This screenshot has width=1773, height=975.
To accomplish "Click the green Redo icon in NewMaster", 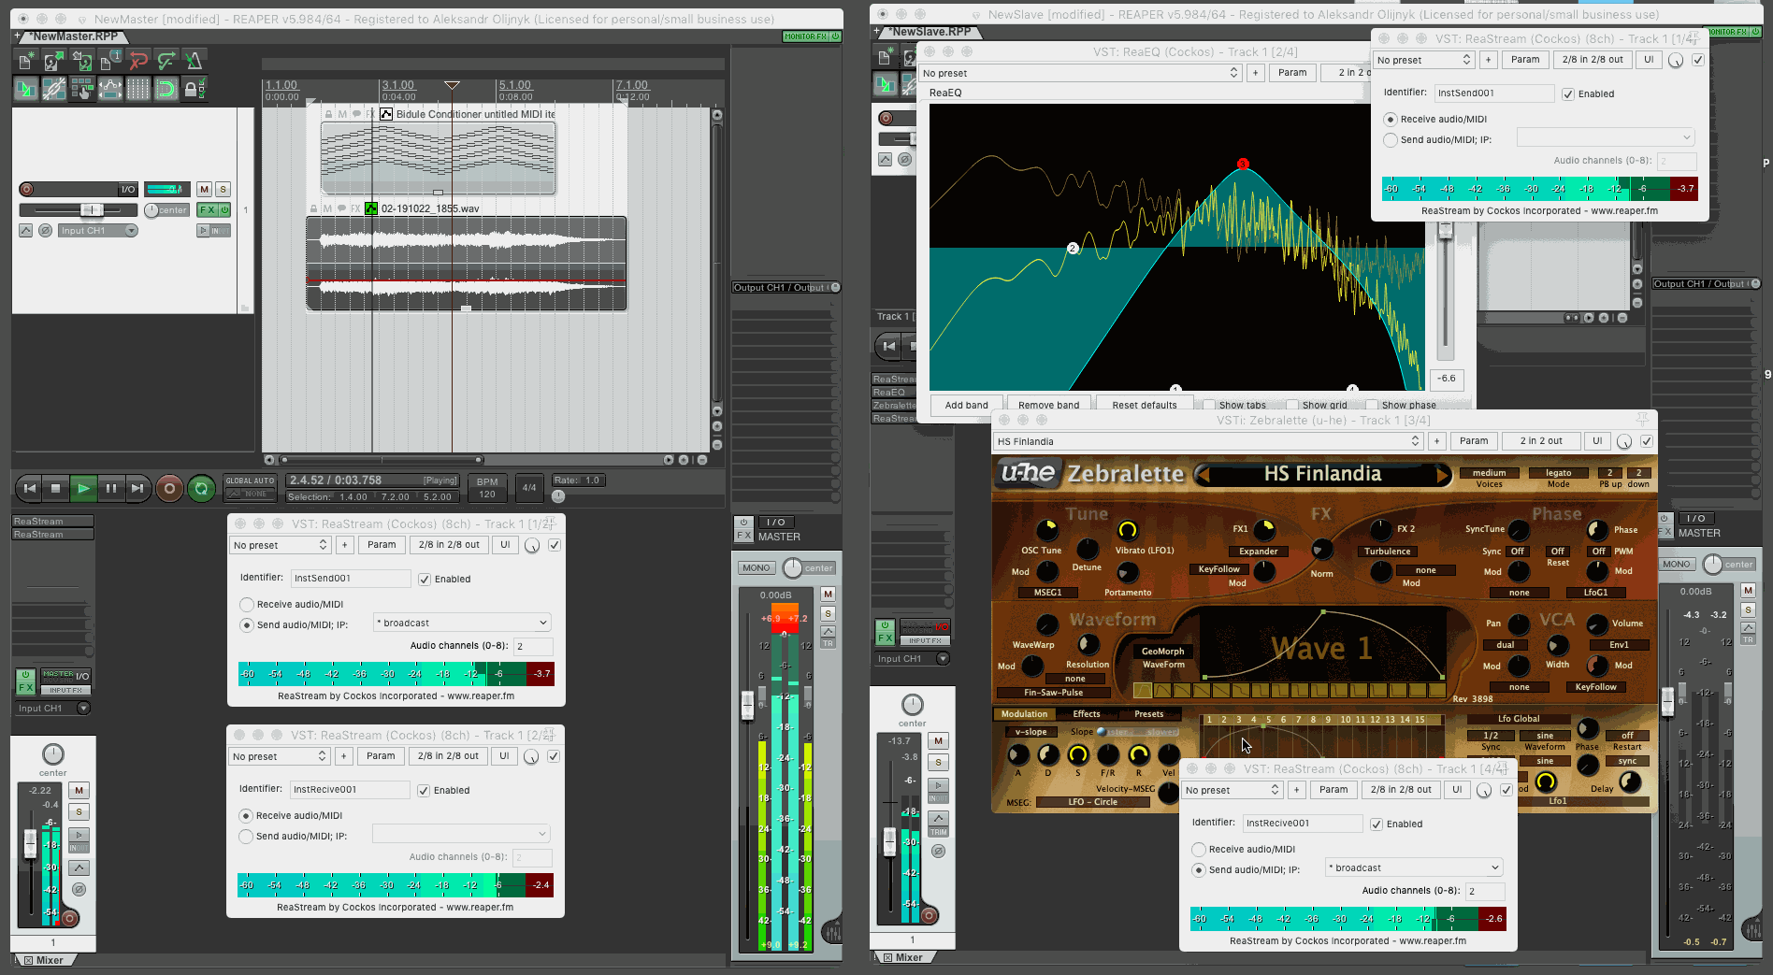I will pyautogui.click(x=166, y=61).
